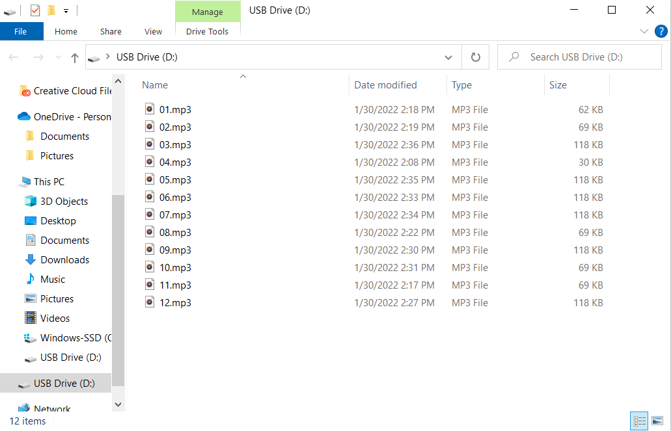Click inside the Search USB Drive box

[x=579, y=57]
